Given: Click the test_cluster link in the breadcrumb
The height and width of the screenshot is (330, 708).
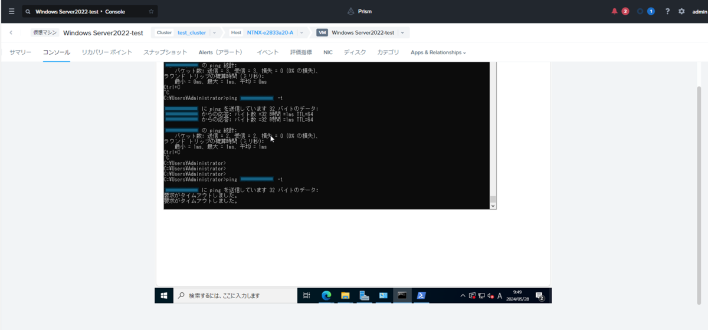Looking at the screenshot, I should pyautogui.click(x=192, y=33).
